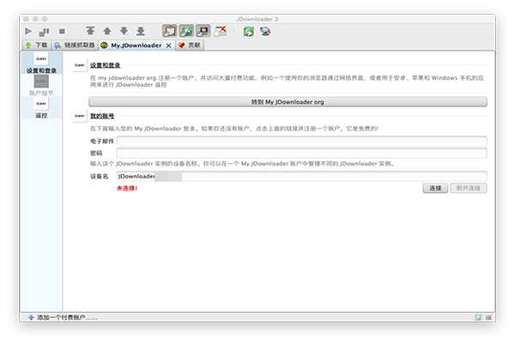
Task: Open the 链接抓取器 tab
Action: pyautogui.click(x=75, y=45)
